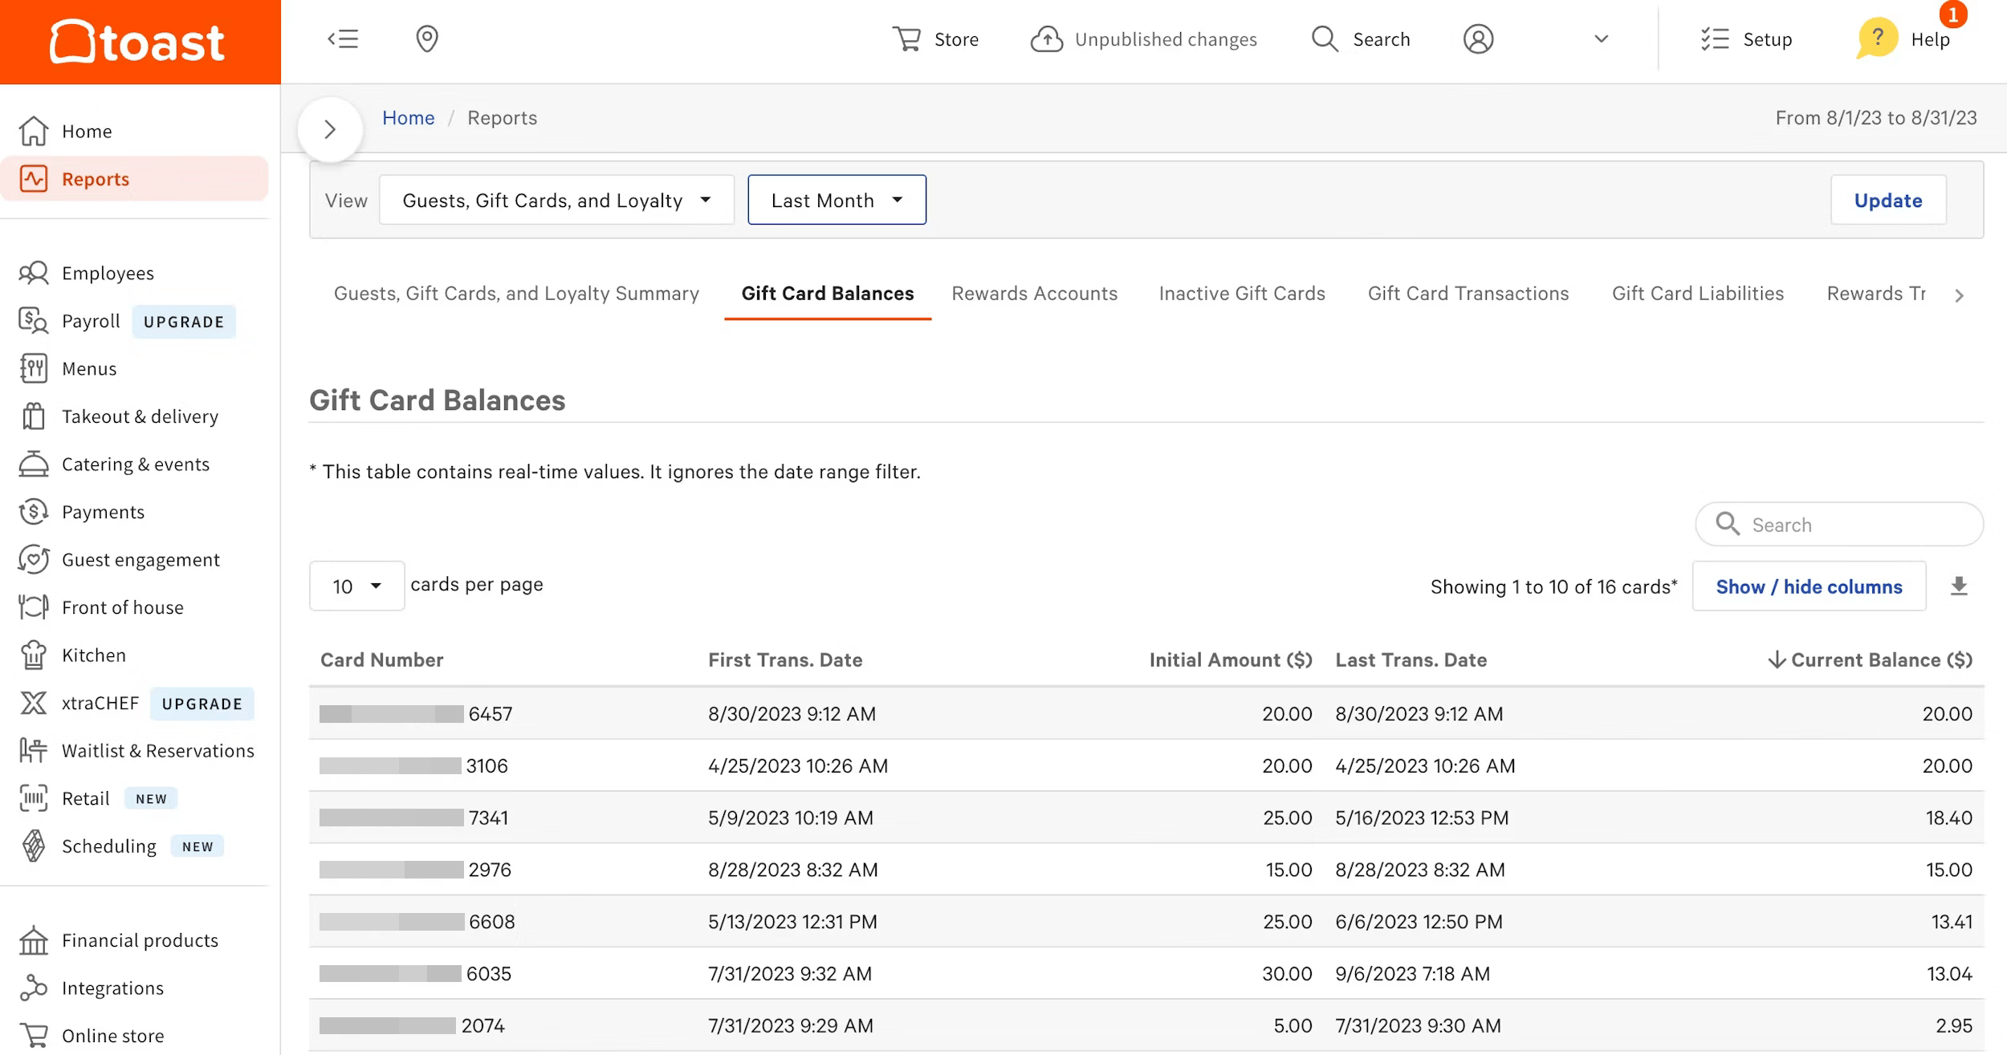Expand the panel with the round chevron button

tap(330, 129)
